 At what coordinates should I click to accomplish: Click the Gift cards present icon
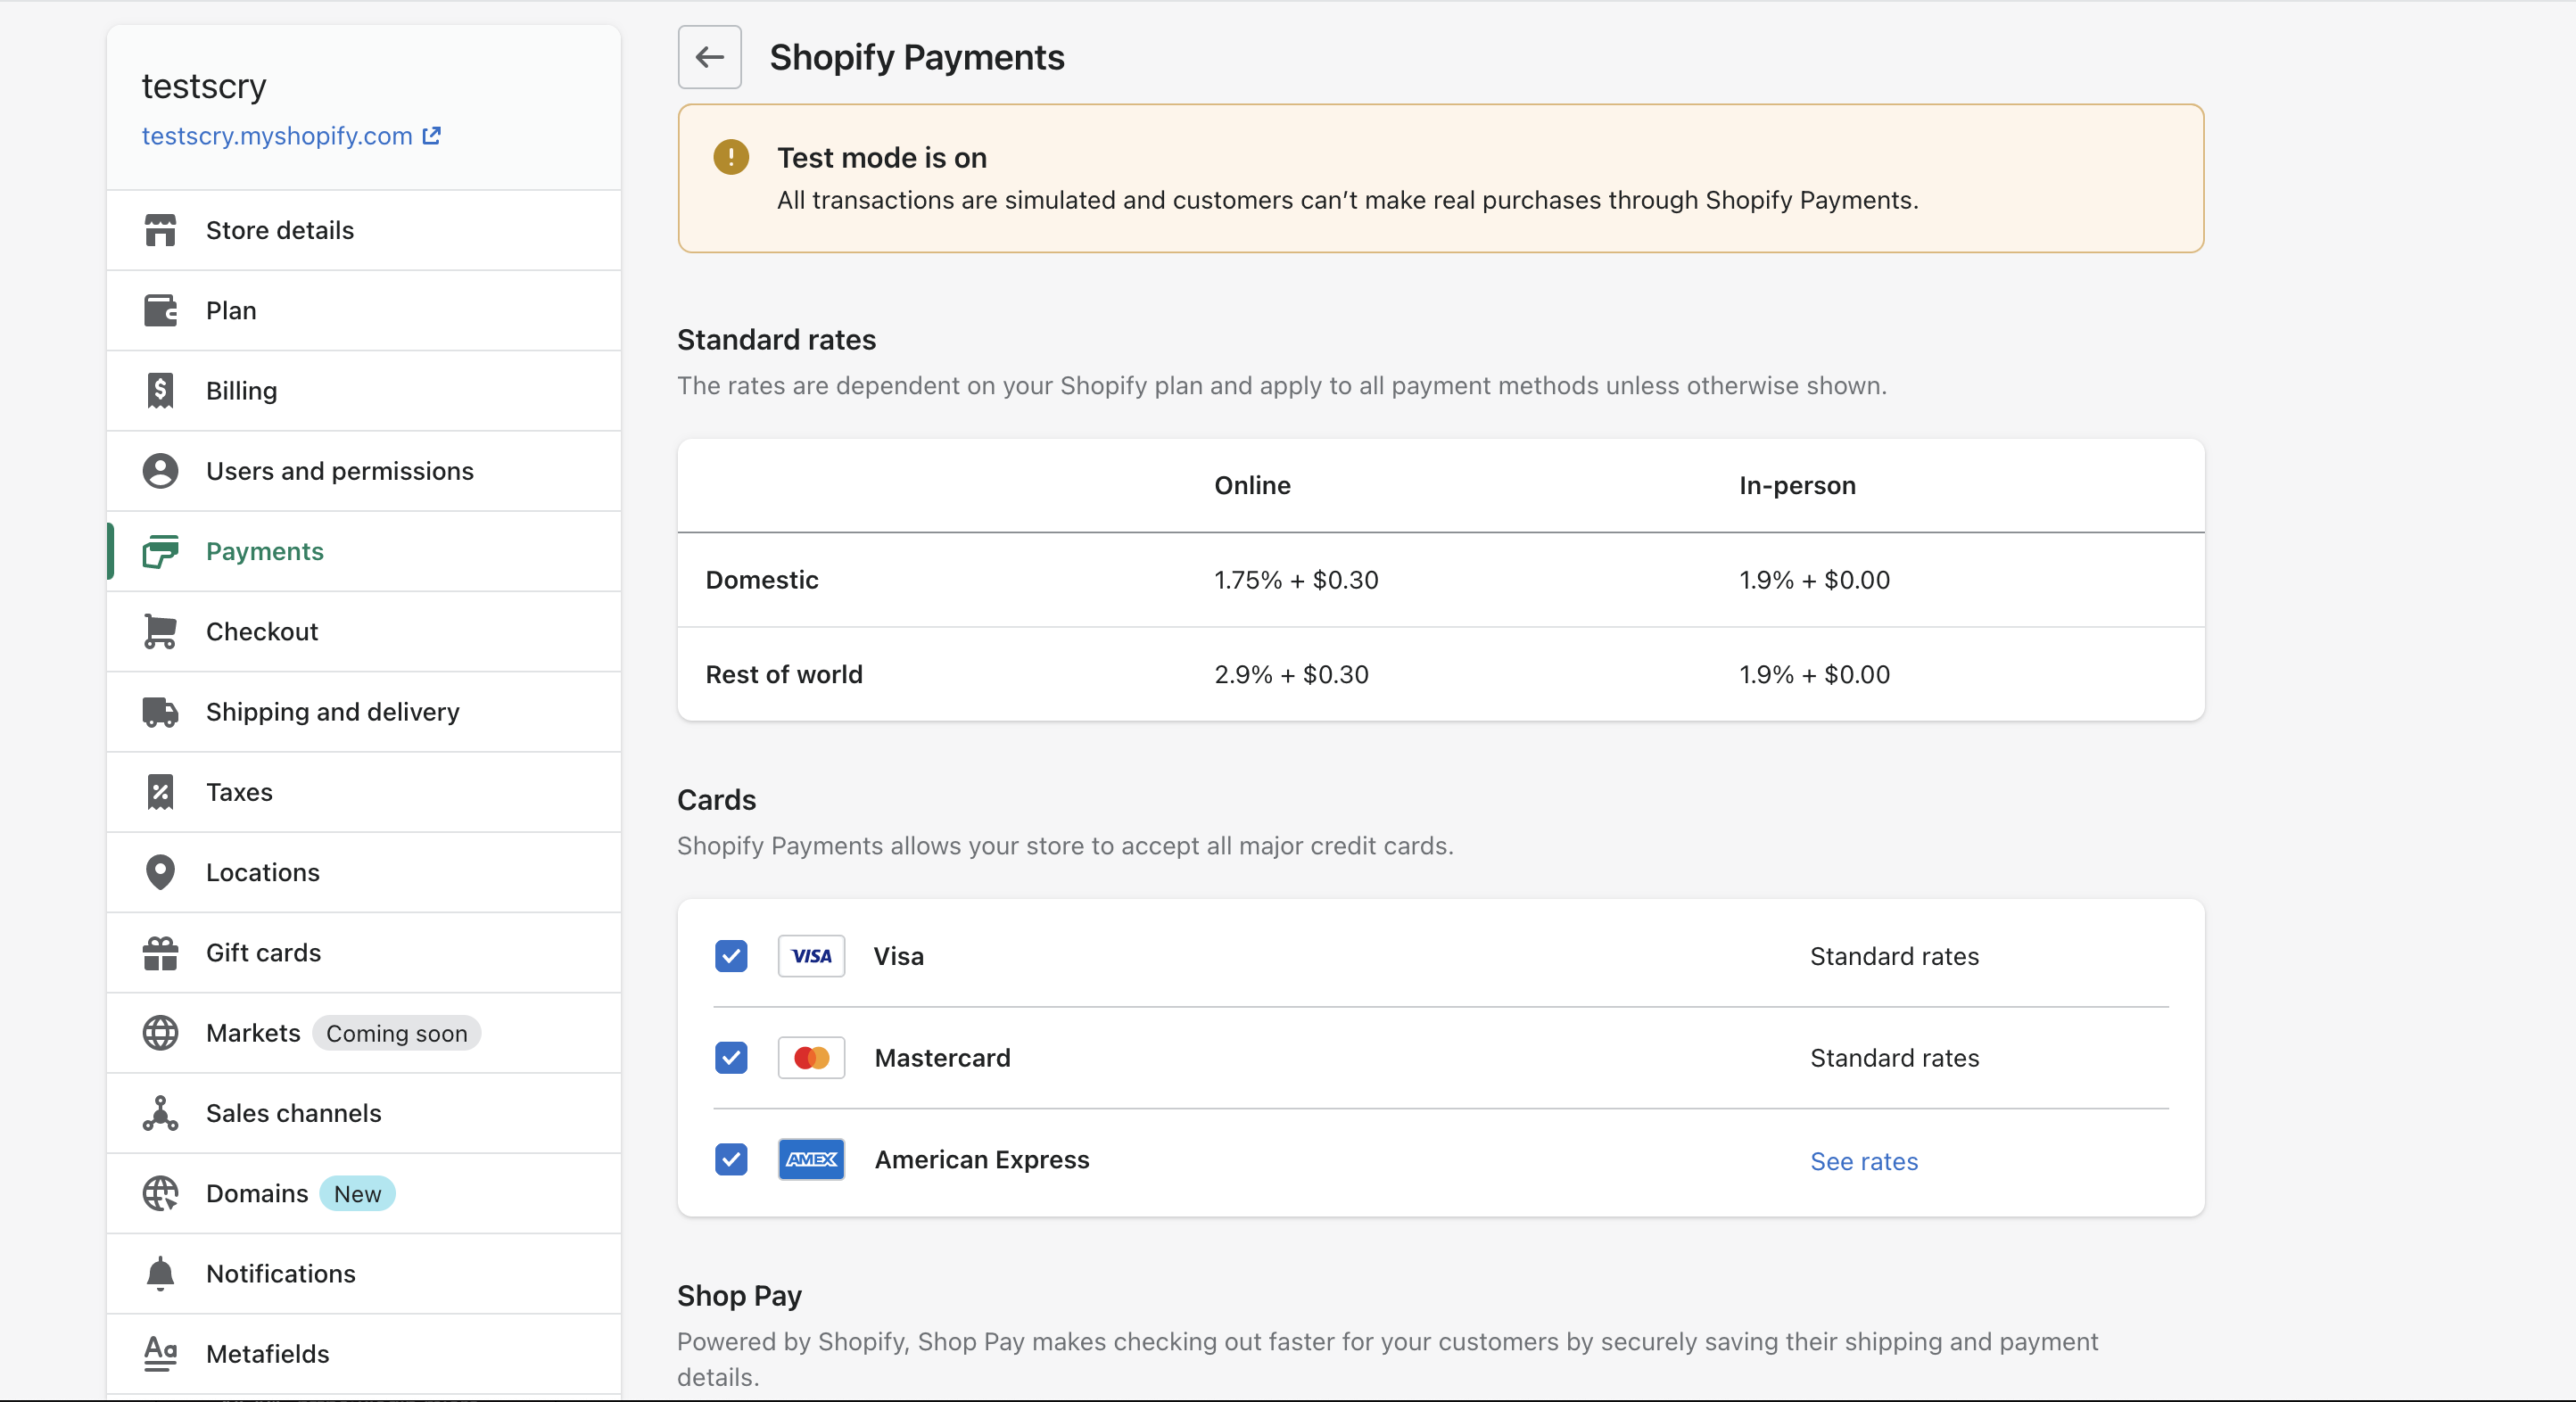pos(160,953)
